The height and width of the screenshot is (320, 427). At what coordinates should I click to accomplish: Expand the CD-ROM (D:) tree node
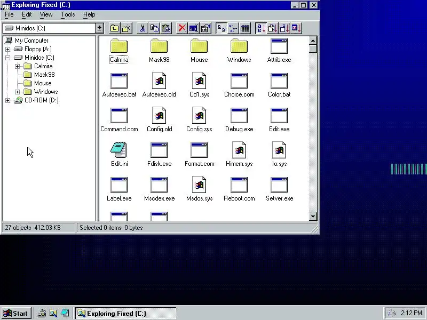coord(7,100)
